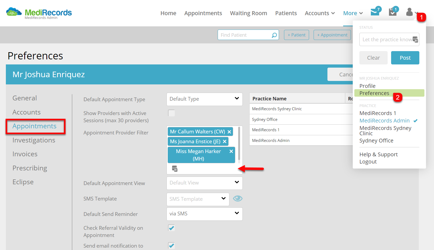This screenshot has height=250, width=434.
Task: Open Default Send Reminder dropdown
Action: tap(205, 214)
